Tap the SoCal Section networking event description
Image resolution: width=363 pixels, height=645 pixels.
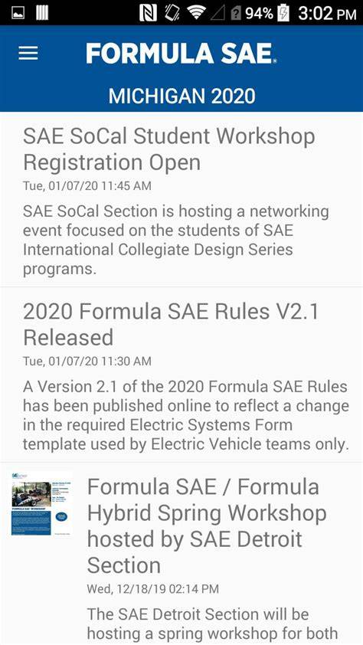click(176, 240)
